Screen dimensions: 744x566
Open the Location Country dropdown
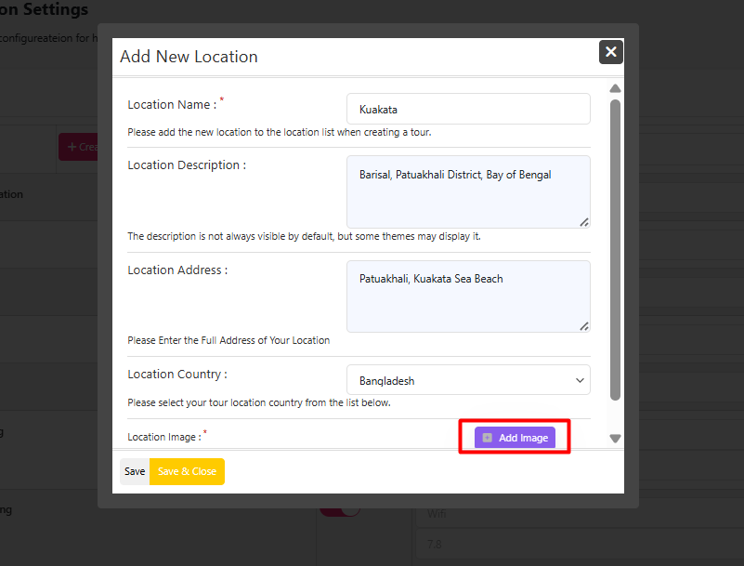coord(468,380)
